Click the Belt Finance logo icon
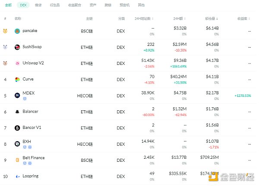Image resolution: width=259 pixels, height=186 pixels. point(17,160)
